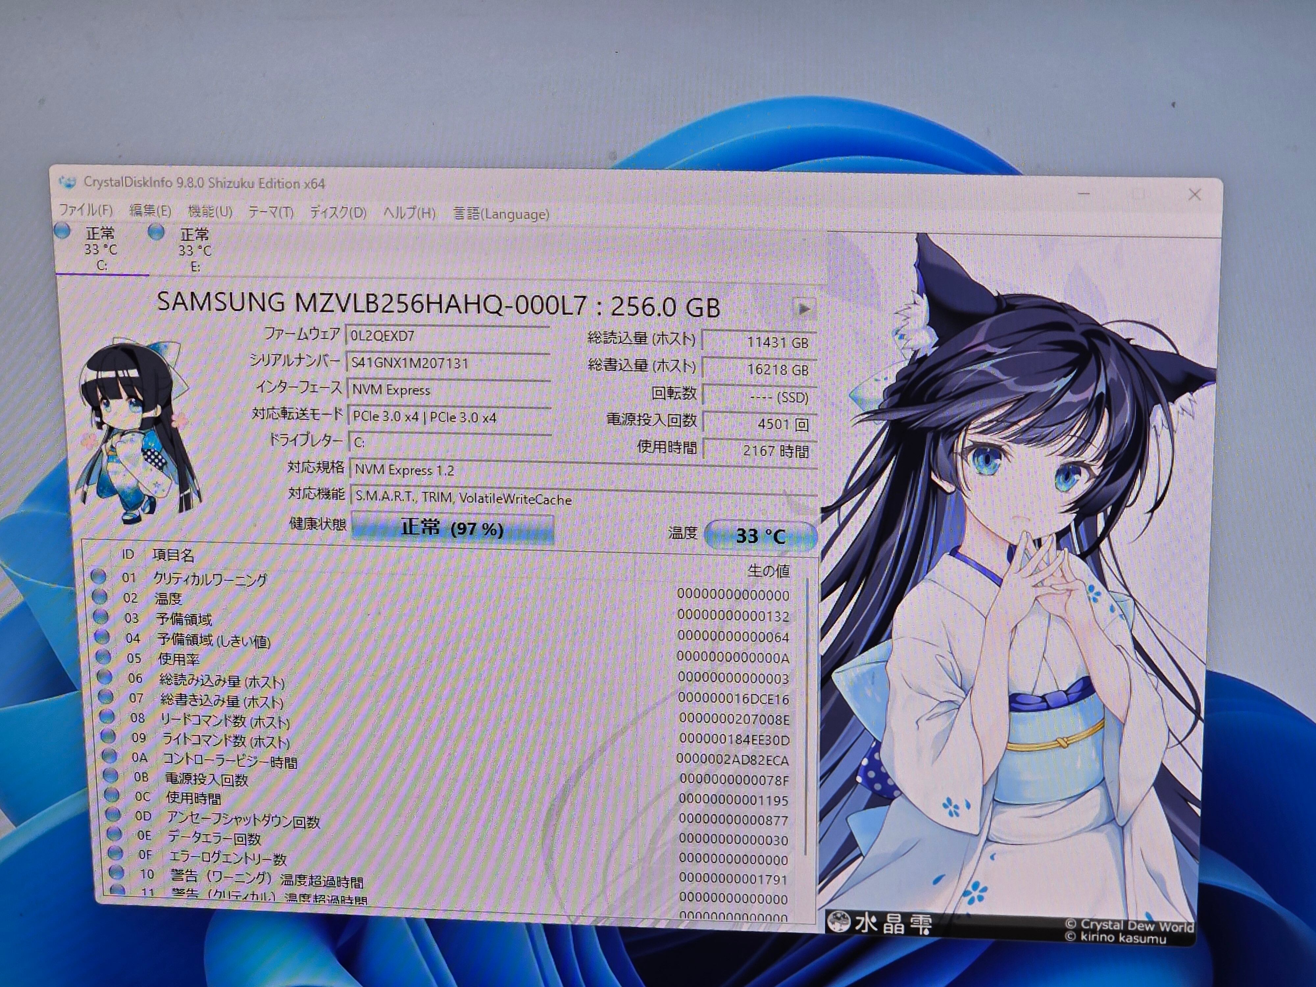Click the blue status orb for drive C:
Screen dimensions: 1316x987
[x=62, y=230]
